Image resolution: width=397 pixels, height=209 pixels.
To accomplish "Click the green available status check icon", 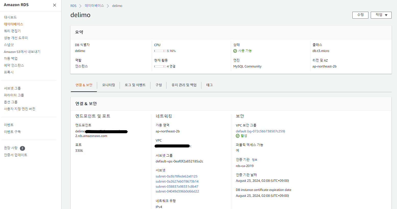I will coord(235,51).
